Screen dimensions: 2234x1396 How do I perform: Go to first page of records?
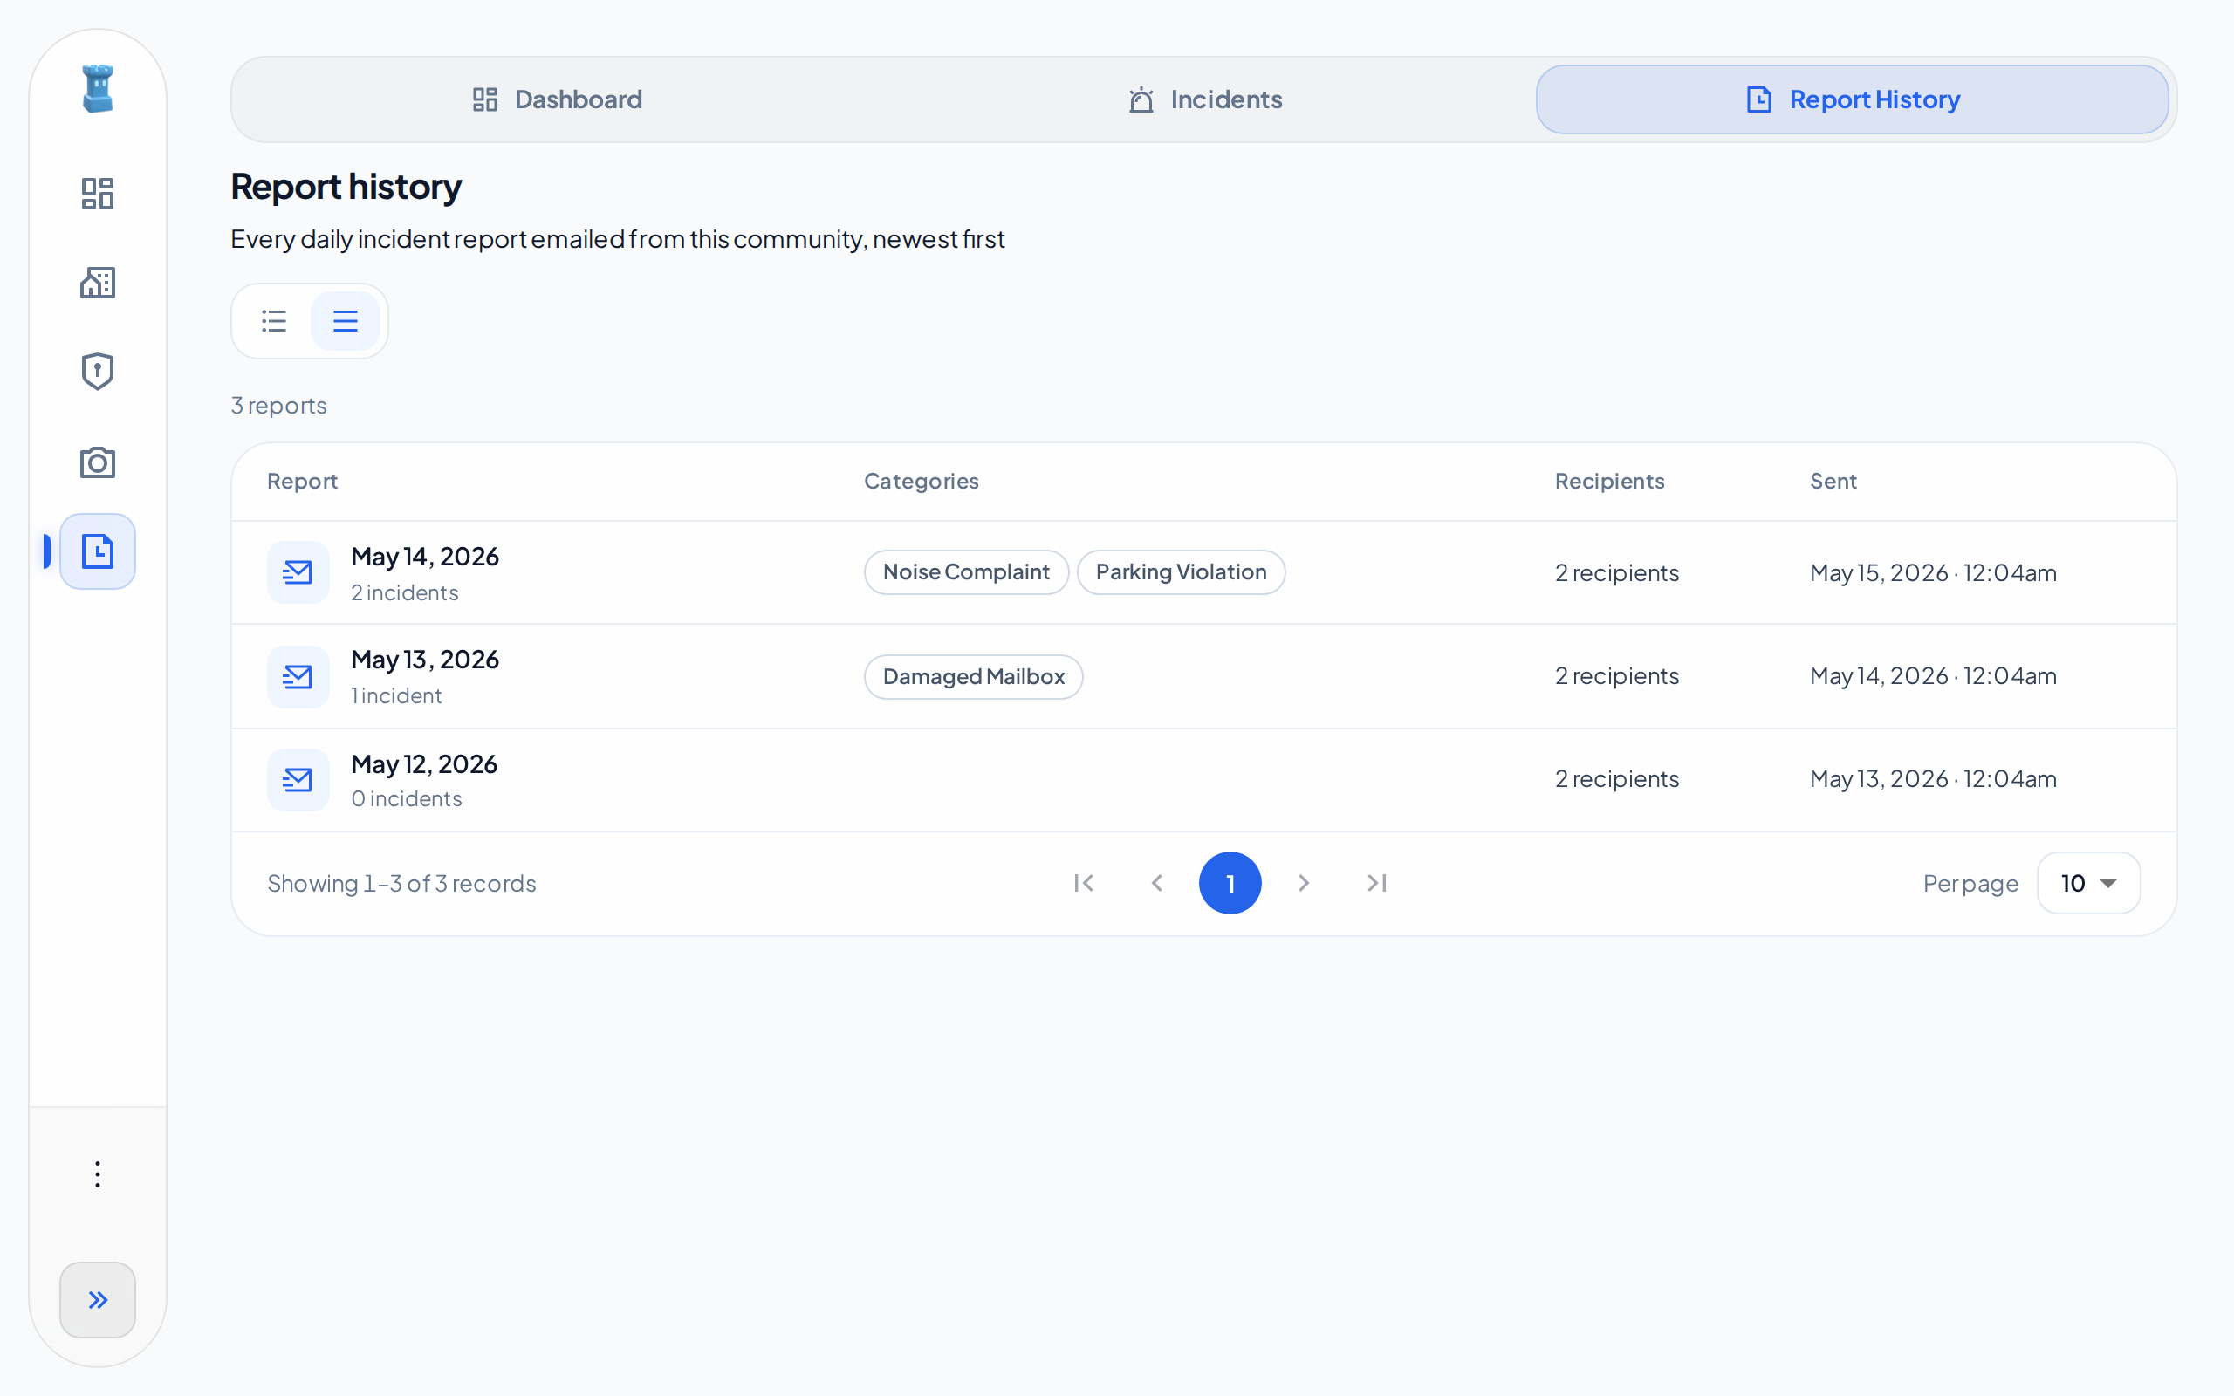pos(1084,884)
